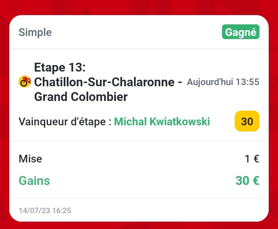Click the Vainqueur d'étape market label

(64, 122)
